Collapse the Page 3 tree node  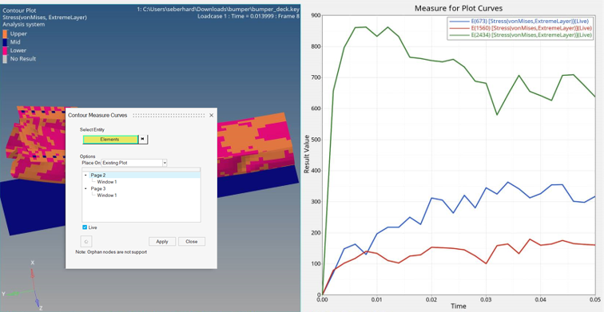coord(85,189)
